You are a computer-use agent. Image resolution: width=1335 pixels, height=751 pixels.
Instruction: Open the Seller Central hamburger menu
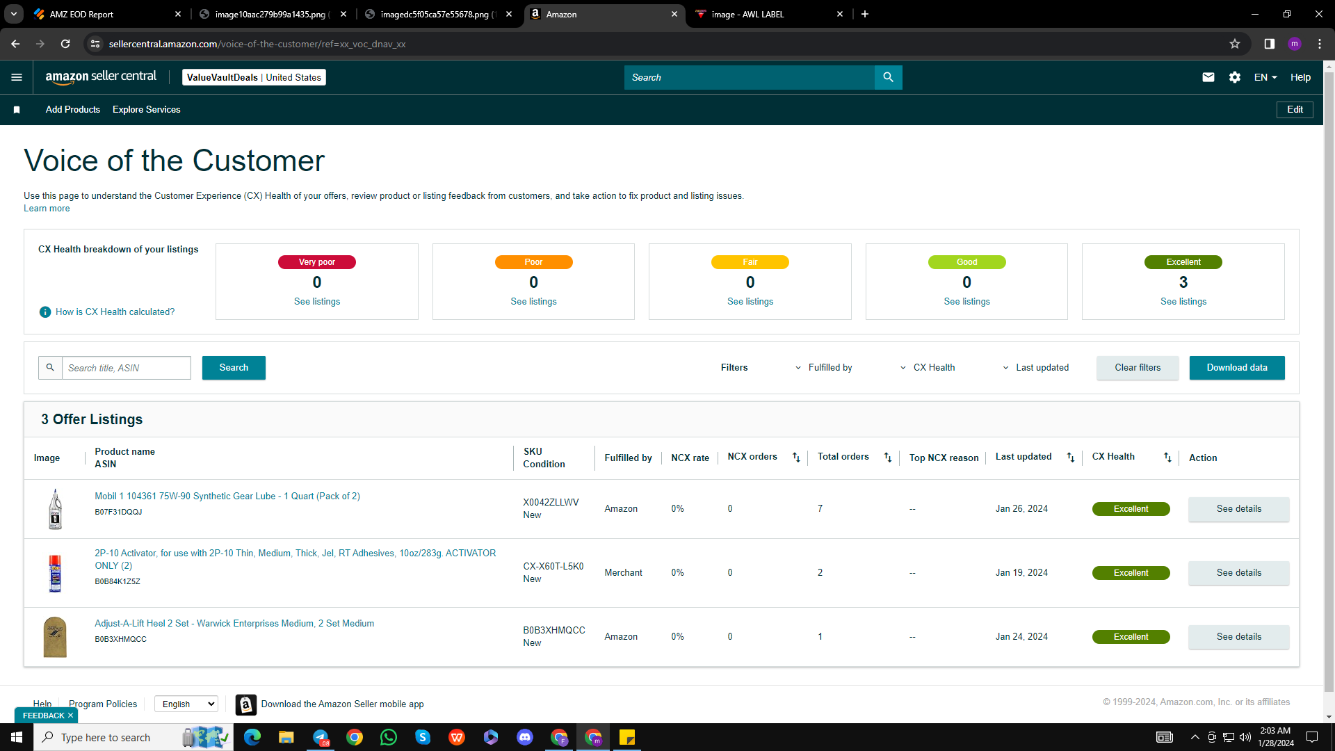17,77
